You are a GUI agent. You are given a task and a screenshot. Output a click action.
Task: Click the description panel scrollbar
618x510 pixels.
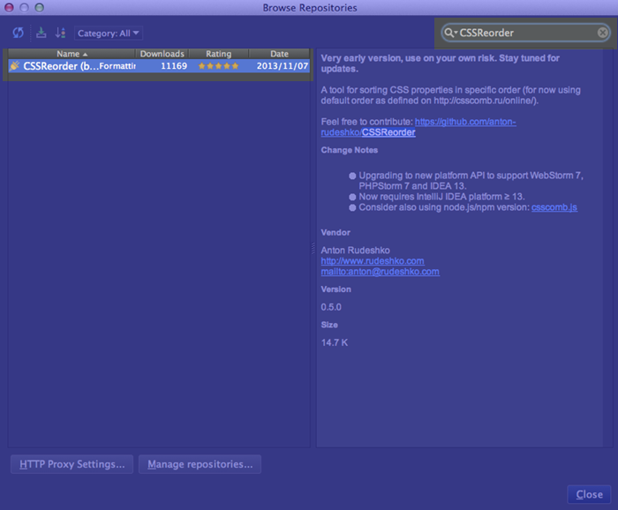tap(607, 248)
